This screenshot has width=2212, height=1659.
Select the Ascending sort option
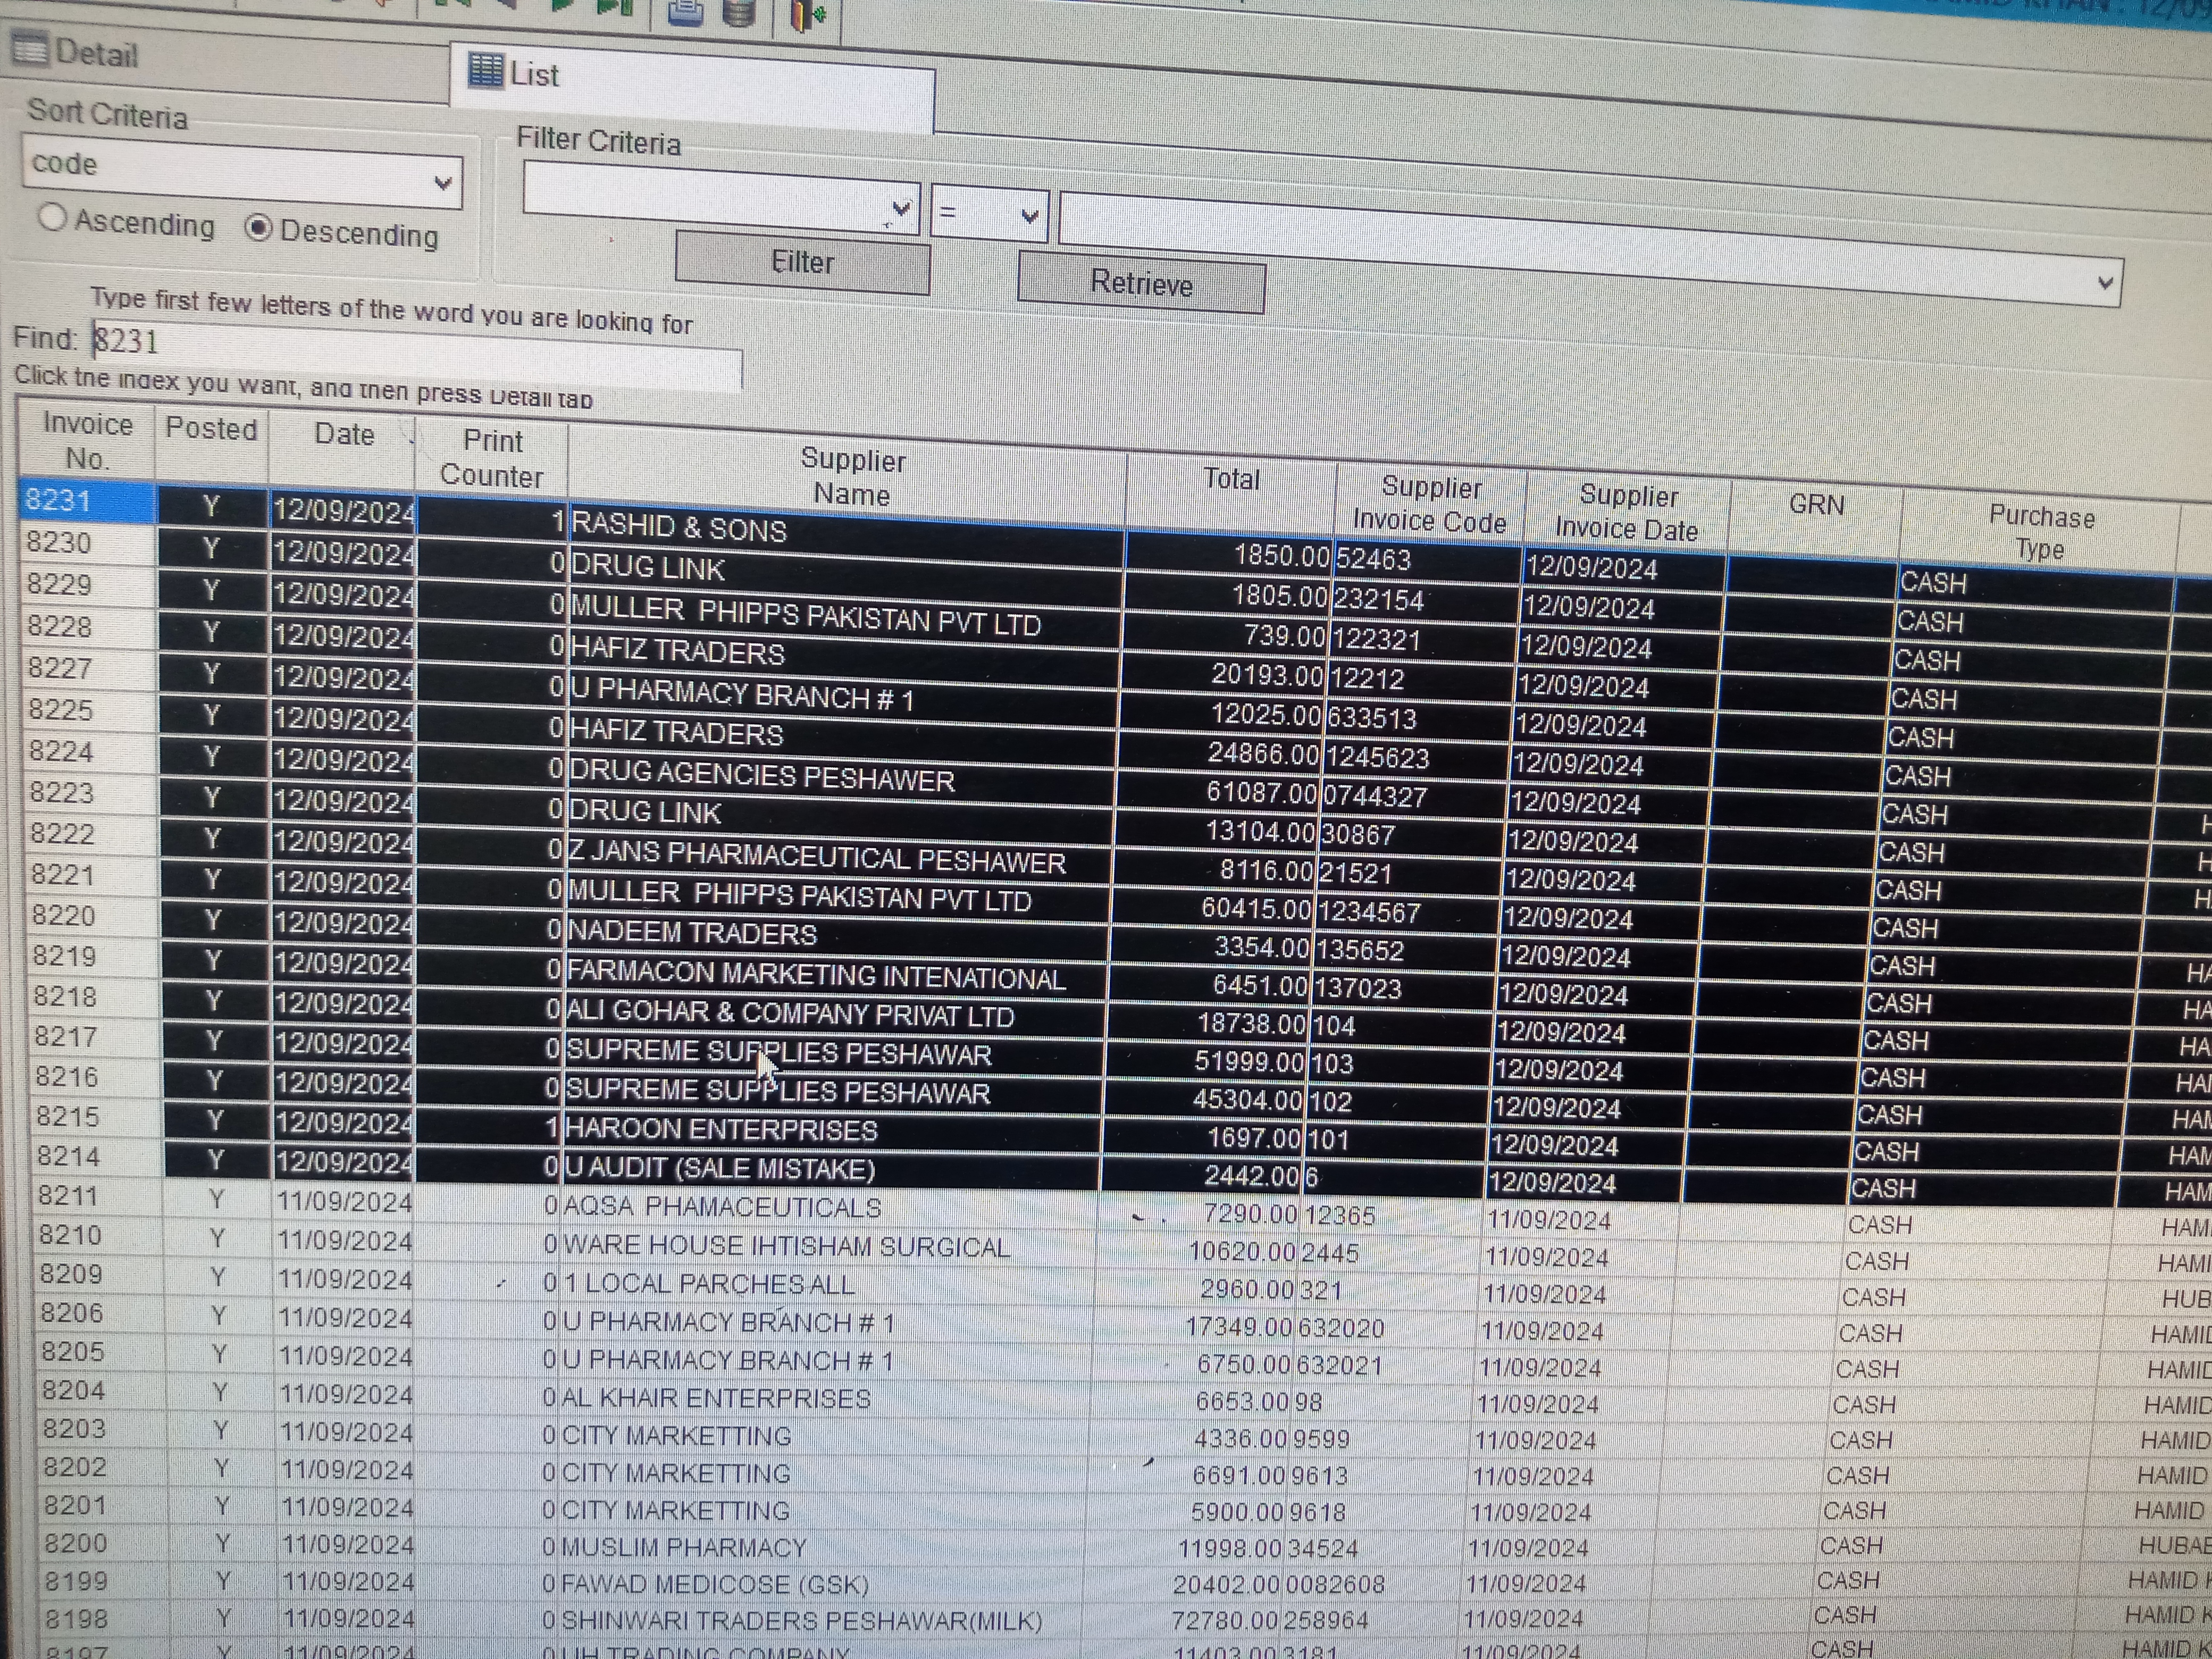tap(52, 218)
